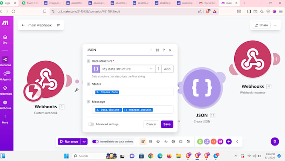Collapse the favorites bar chevron
The image size is (285, 161).
click(237, 142)
